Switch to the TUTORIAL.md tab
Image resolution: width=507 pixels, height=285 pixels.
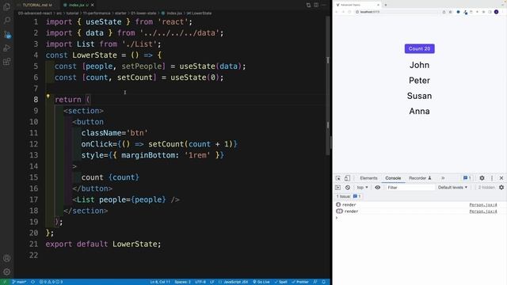click(37, 5)
